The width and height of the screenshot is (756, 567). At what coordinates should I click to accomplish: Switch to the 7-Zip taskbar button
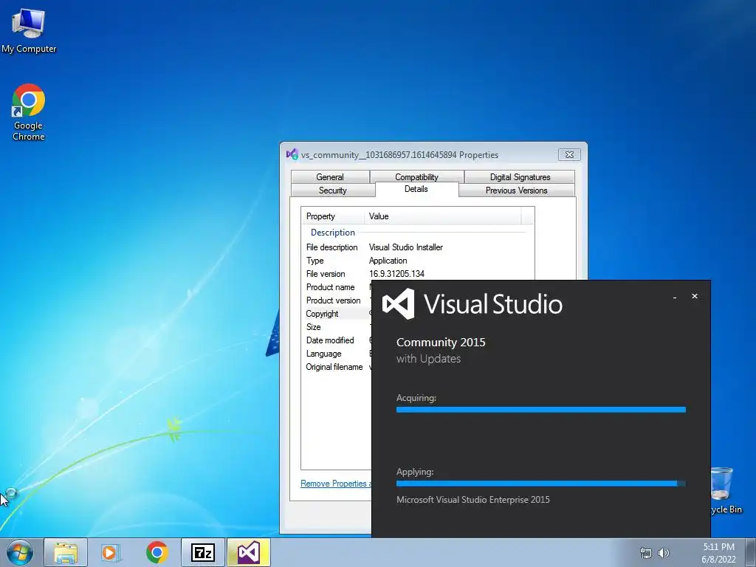click(x=203, y=552)
